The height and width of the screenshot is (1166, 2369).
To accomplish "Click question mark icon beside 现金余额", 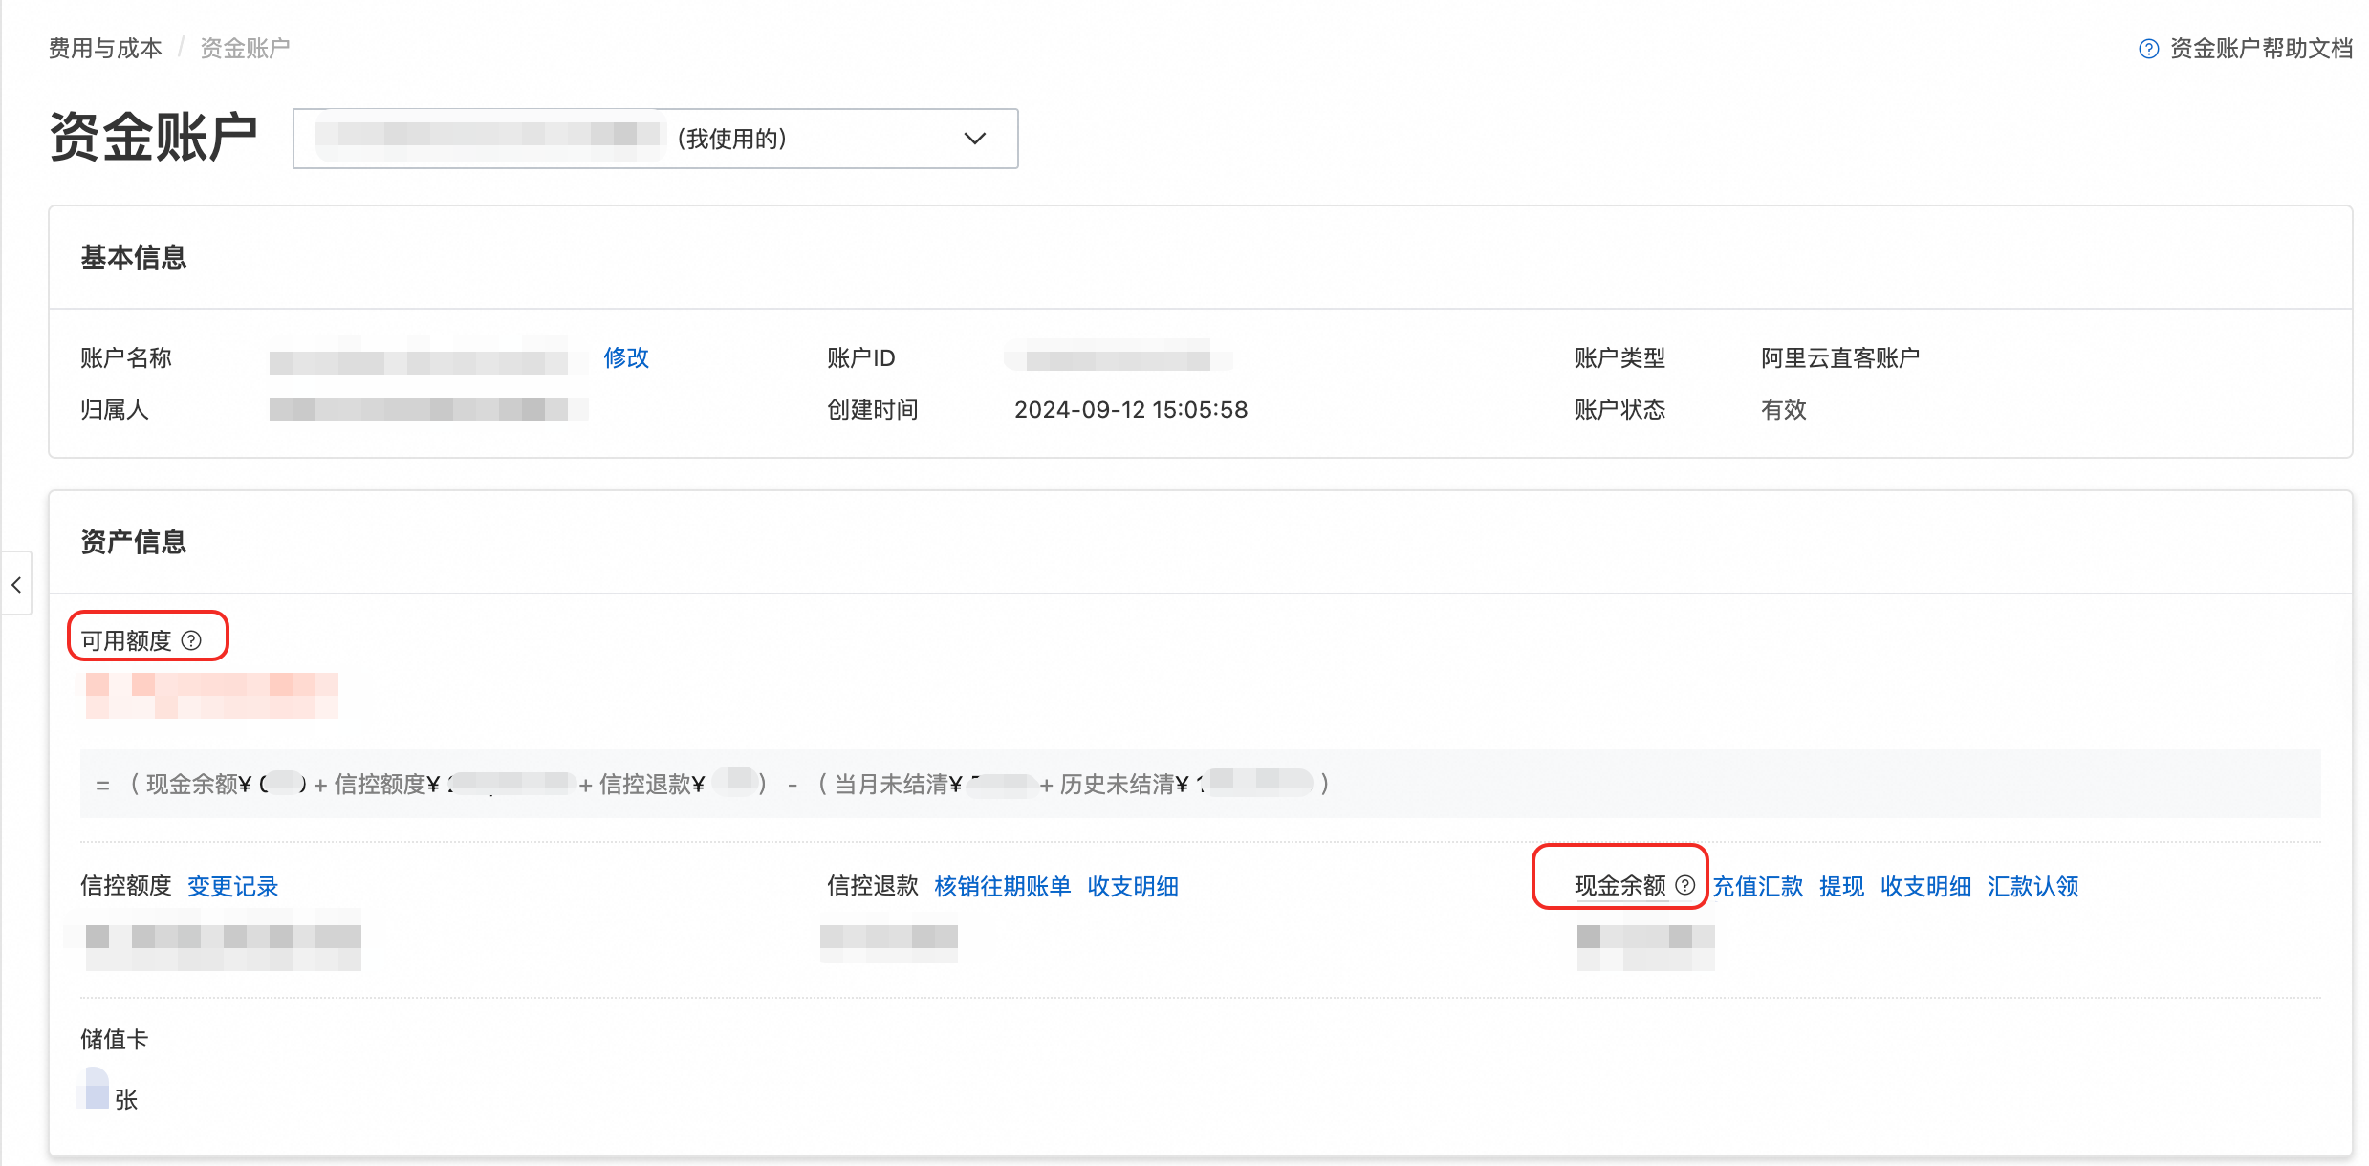I will tap(1685, 885).
